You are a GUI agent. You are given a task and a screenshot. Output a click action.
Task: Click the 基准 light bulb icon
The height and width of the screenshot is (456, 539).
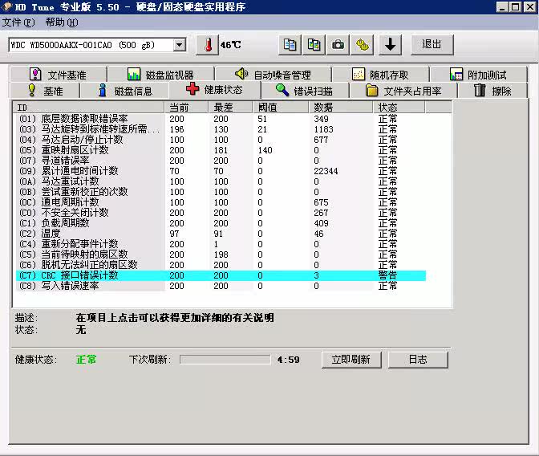coord(31,90)
